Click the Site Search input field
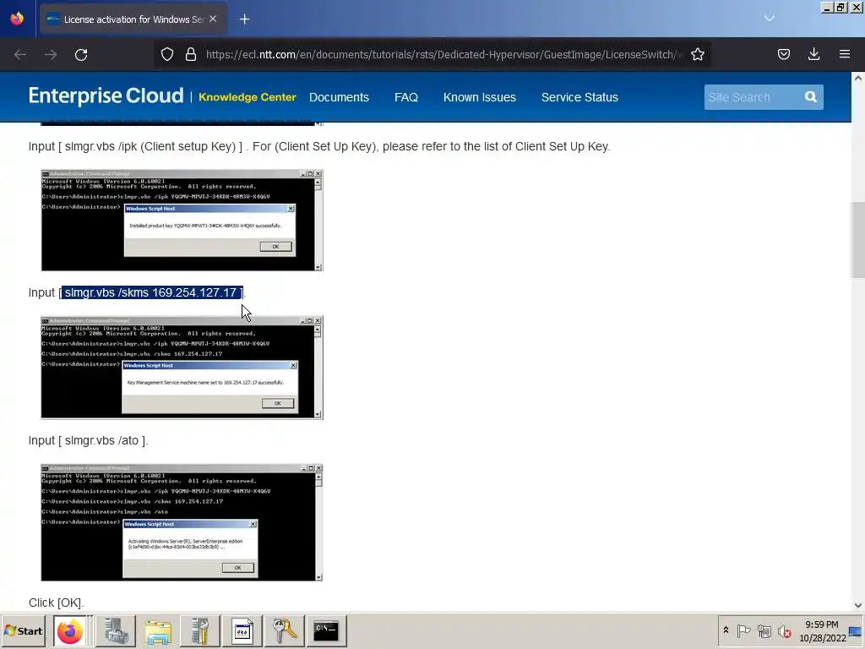Screen dimensions: 865x649 [x=751, y=97]
